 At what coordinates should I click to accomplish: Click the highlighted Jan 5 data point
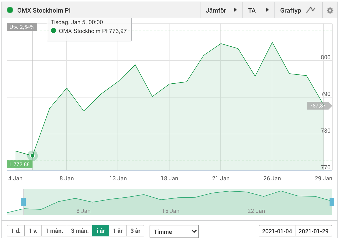[33, 156]
